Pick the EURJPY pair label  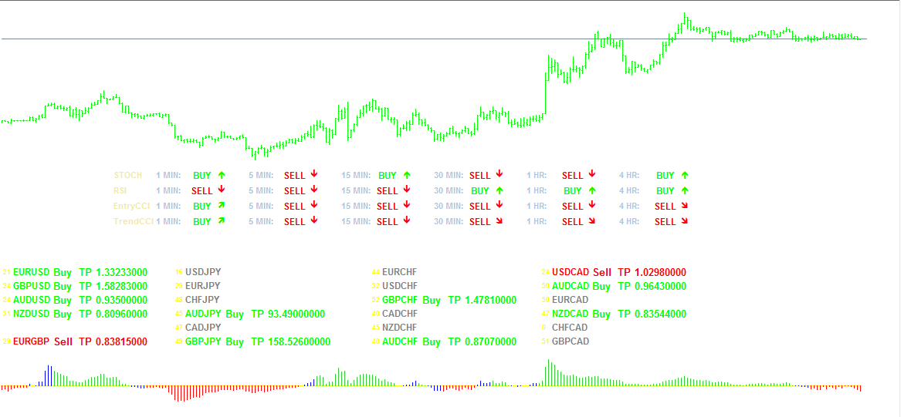pos(203,286)
